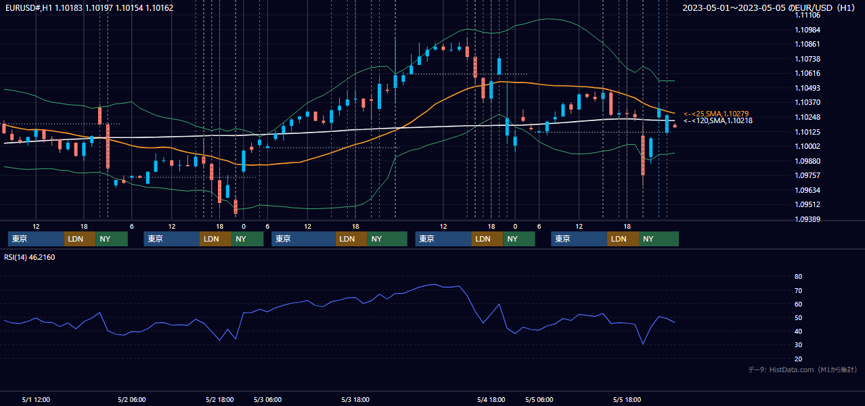Click price axis value 1.09880
865x406 pixels.
pos(807,161)
